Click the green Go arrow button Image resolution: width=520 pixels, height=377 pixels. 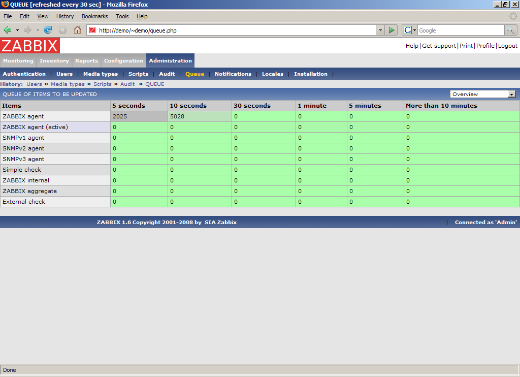point(392,30)
